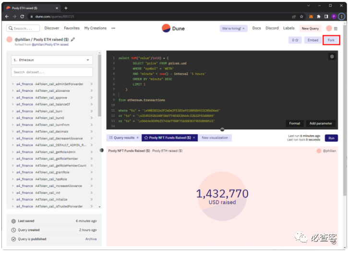Open the Docs link
This screenshot has width=348, height=253.
pyautogui.click(x=257, y=28)
